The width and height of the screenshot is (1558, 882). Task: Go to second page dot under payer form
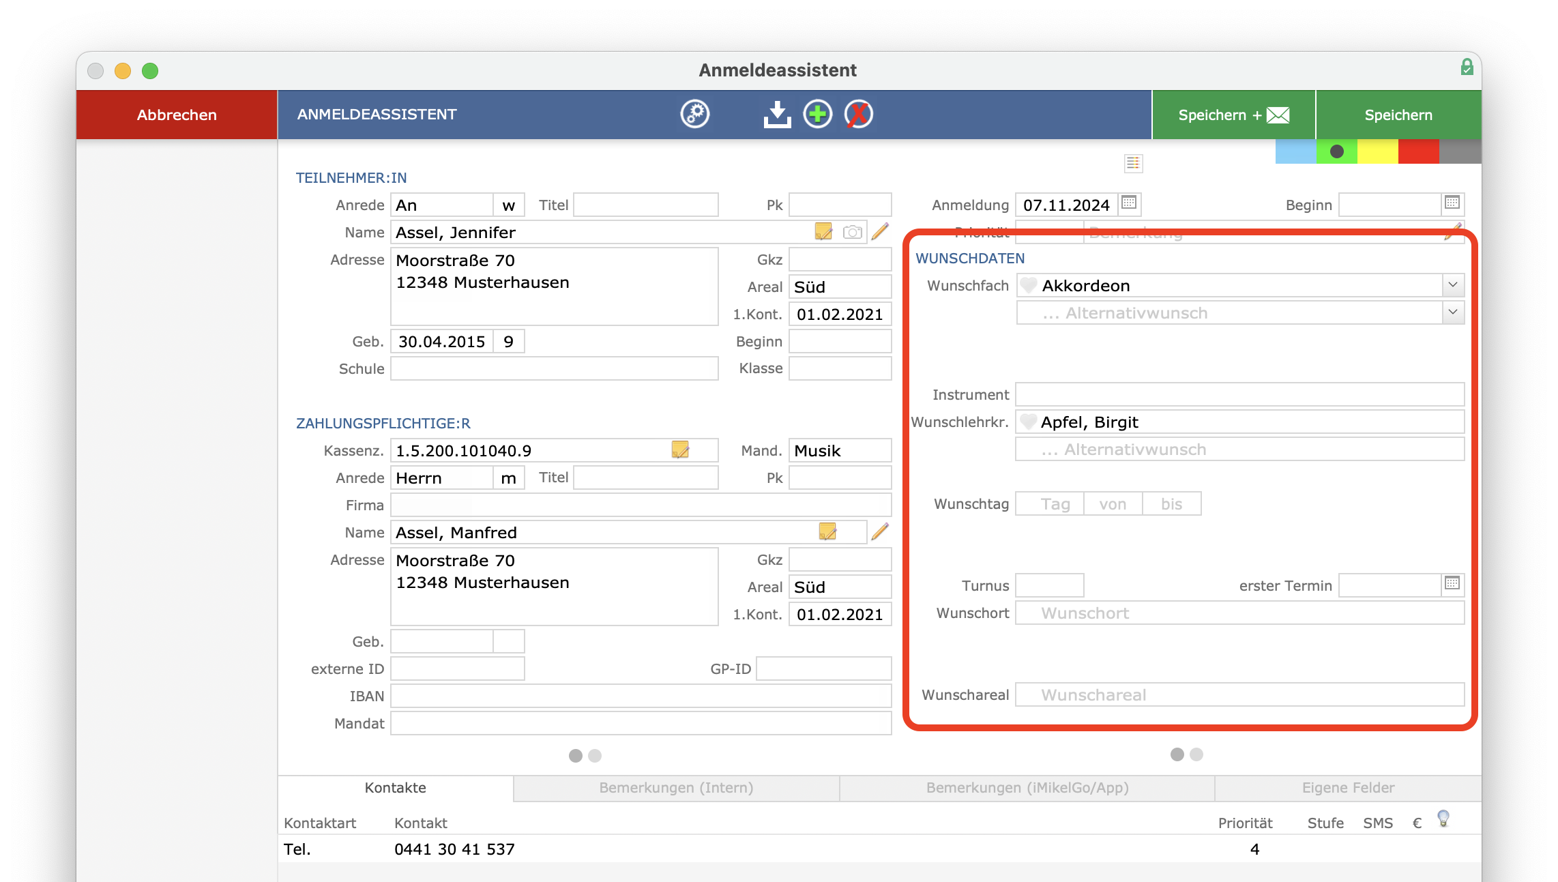[595, 756]
